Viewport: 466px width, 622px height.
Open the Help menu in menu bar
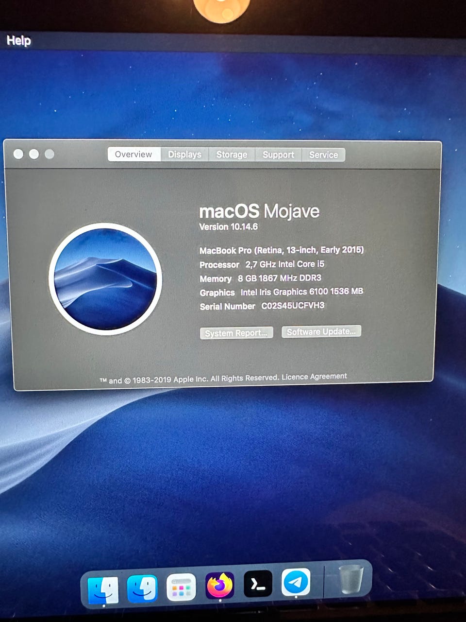19,40
